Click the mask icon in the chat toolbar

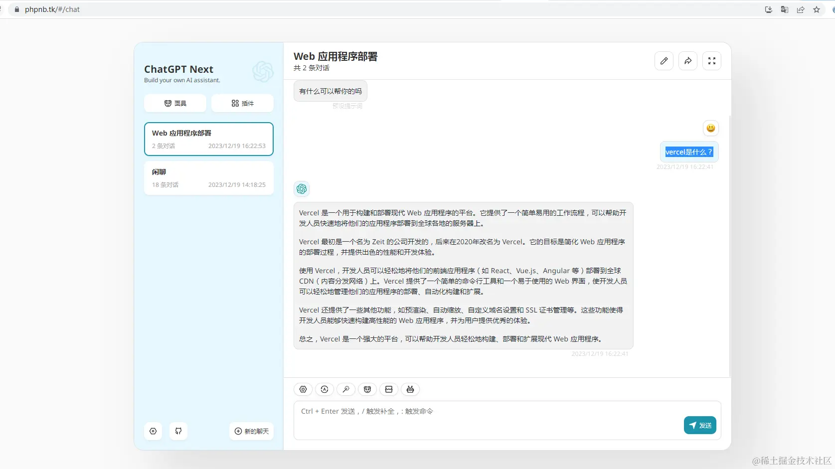pyautogui.click(x=367, y=389)
